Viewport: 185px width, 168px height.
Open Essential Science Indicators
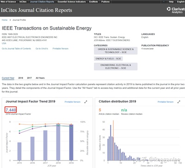click(x=72, y=2)
